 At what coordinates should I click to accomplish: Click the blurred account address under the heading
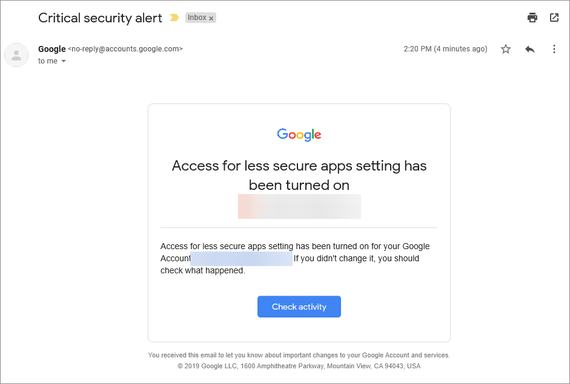click(x=300, y=207)
